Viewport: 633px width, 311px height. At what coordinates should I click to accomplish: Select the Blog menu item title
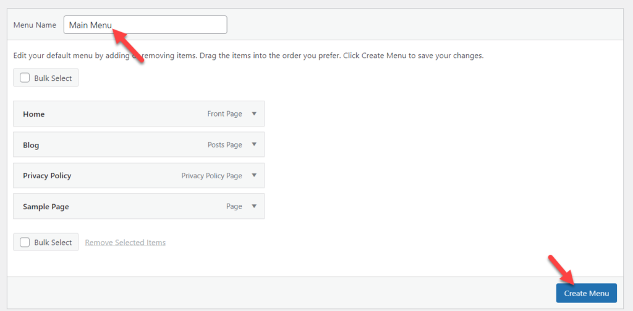coord(31,145)
